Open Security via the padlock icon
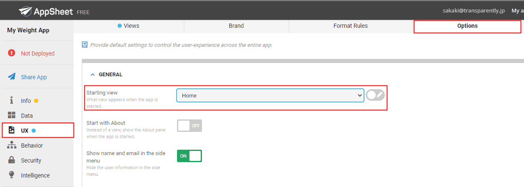524x187 pixels. (x=12, y=160)
